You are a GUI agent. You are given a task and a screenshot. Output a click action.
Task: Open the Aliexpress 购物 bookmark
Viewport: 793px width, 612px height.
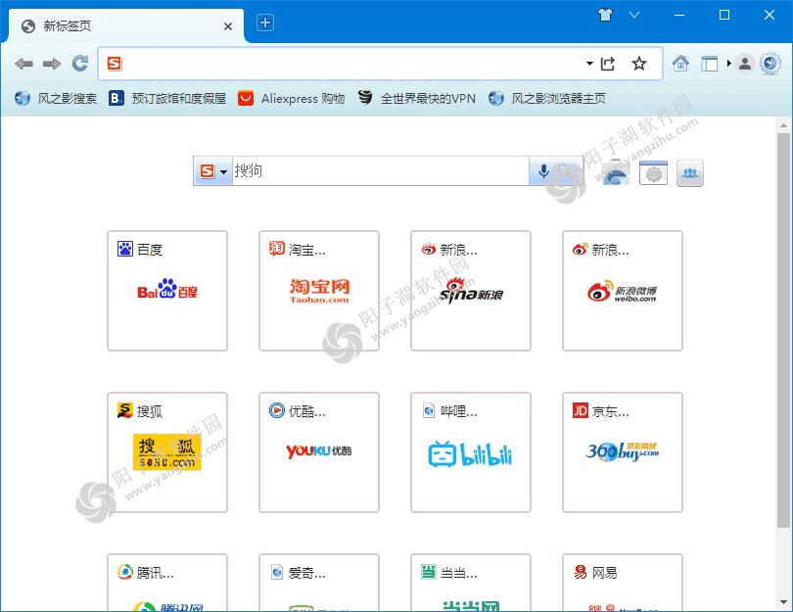290,98
